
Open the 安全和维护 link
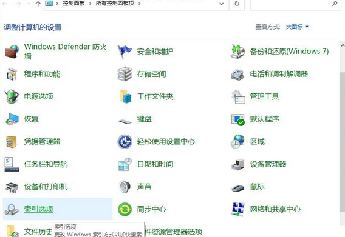[x=155, y=52]
